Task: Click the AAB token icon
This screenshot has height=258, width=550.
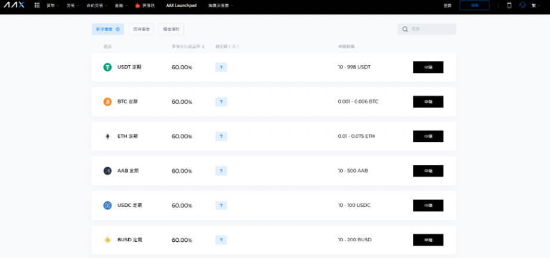Action: 107,171
